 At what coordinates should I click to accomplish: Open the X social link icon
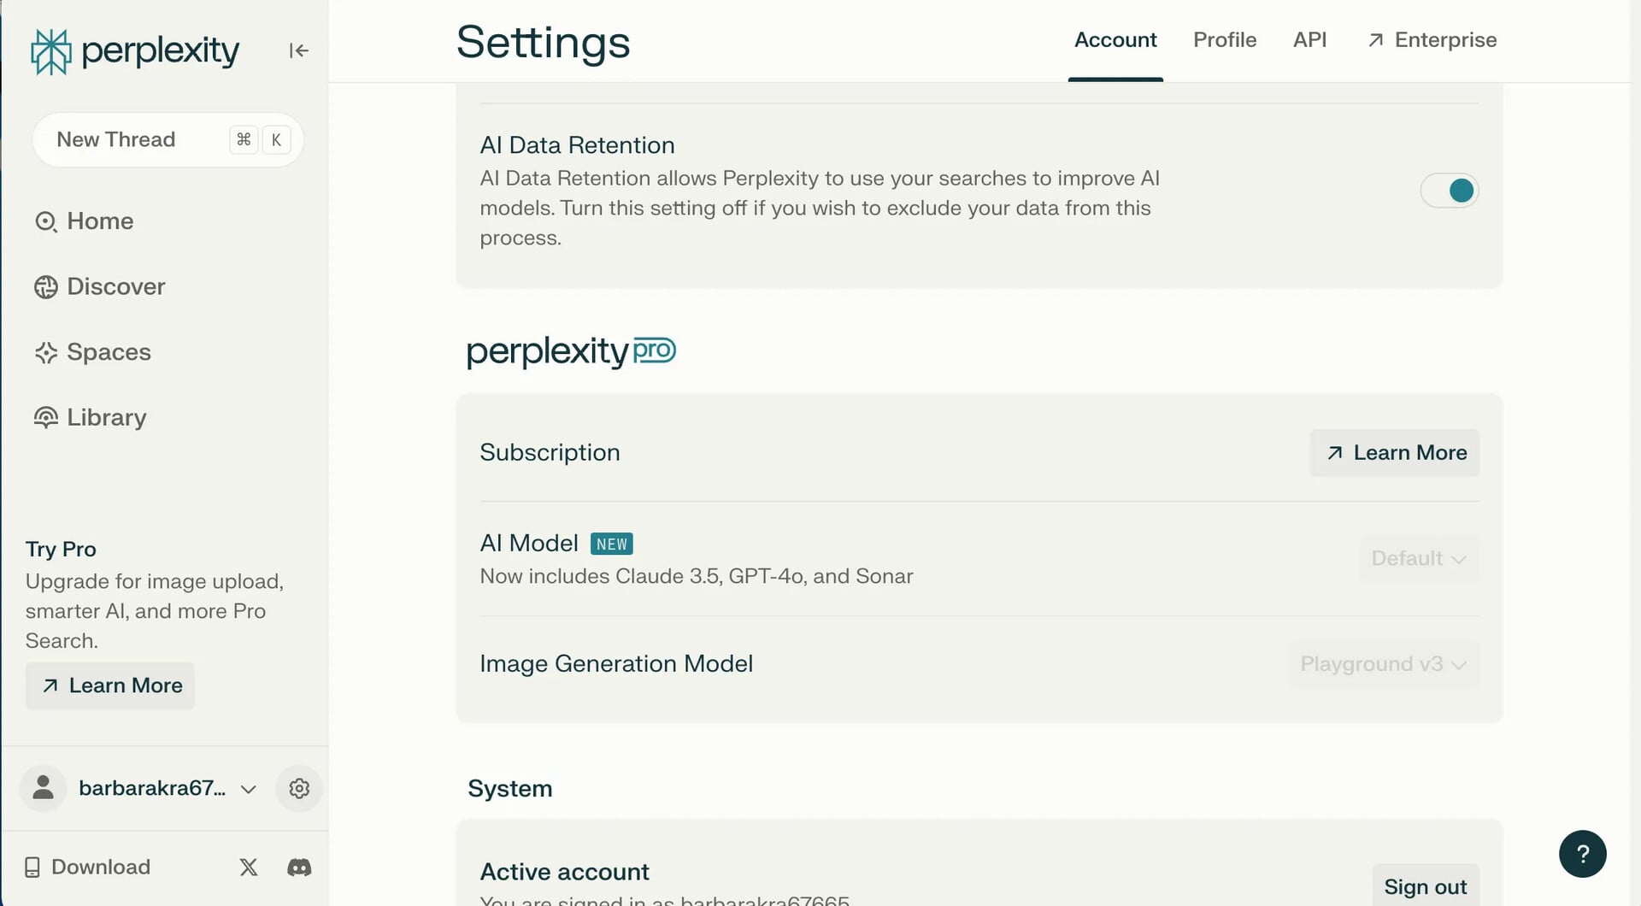(x=249, y=867)
